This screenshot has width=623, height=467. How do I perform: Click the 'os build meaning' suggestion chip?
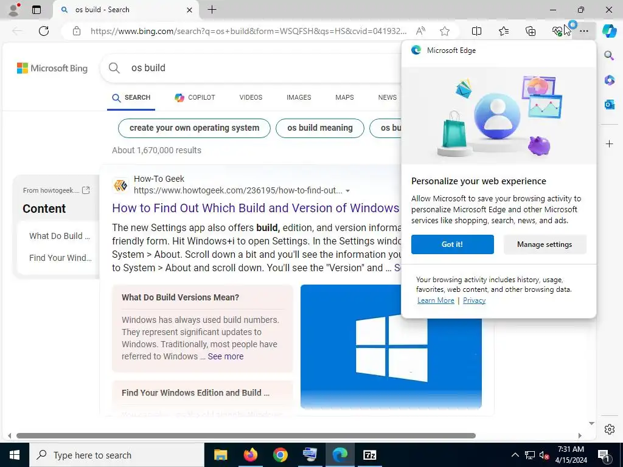click(x=320, y=128)
